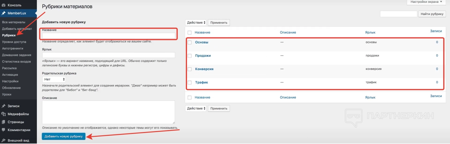
Task: Sort by Название column header at top
Action: (202, 32)
